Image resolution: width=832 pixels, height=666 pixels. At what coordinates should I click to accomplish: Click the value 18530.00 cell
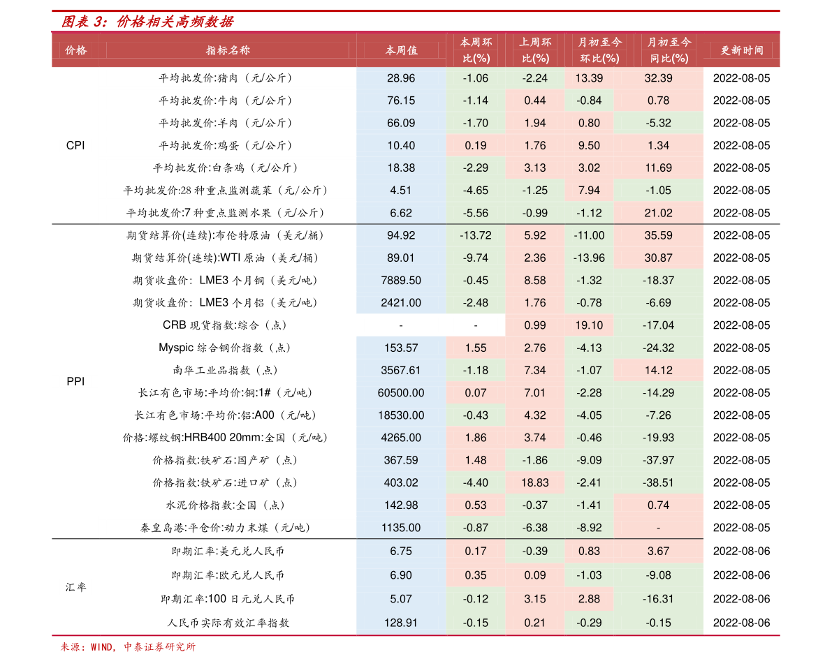[x=401, y=415]
